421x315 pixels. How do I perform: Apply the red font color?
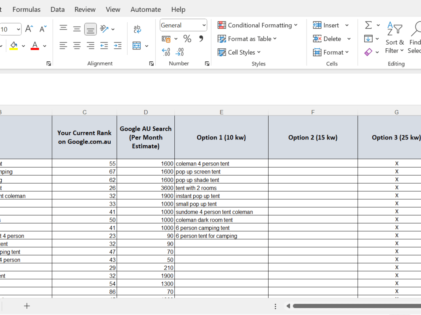[35, 45]
